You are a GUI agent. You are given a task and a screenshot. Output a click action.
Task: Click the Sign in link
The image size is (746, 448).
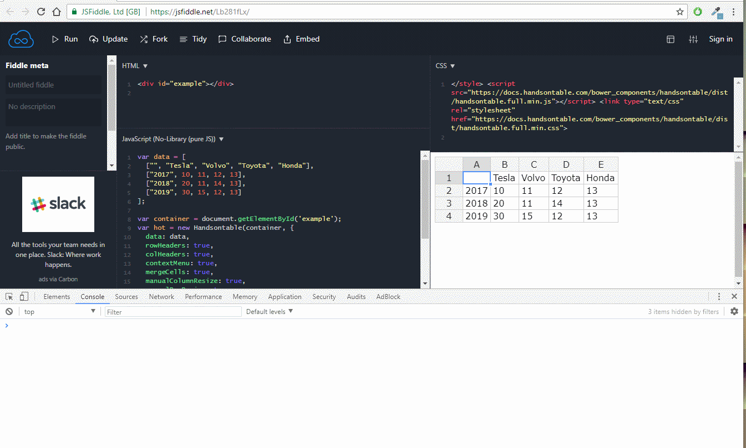pos(720,39)
